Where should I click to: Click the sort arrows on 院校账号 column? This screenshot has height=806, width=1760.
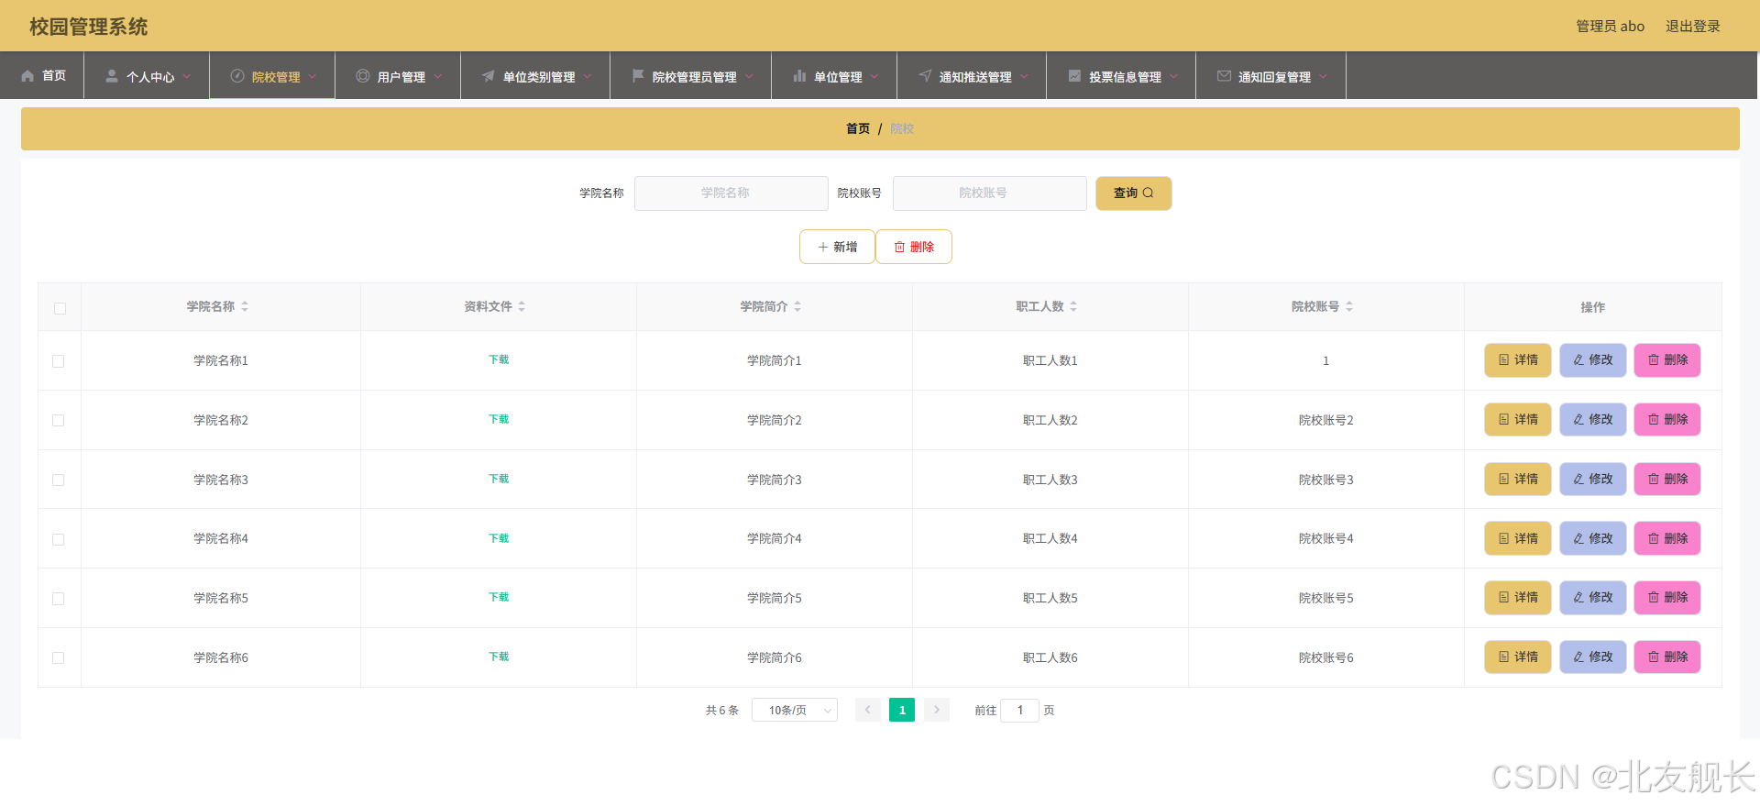(1349, 306)
